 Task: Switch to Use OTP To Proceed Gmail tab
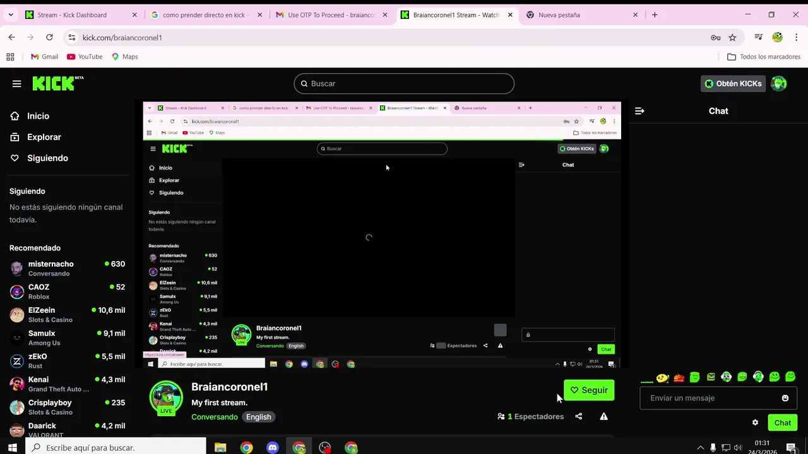point(331,15)
